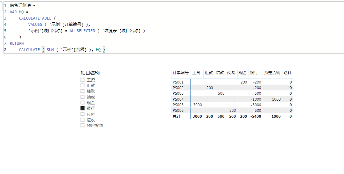
Task: Uncheck the selected 银行 slicer checkbox
Action: point(83,108)
